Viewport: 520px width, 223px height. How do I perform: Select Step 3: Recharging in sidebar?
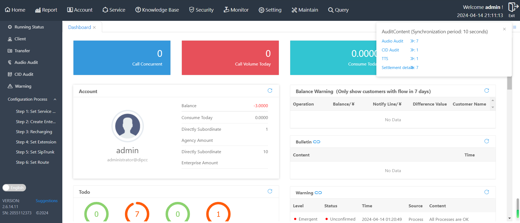click(x=34, y=132)
